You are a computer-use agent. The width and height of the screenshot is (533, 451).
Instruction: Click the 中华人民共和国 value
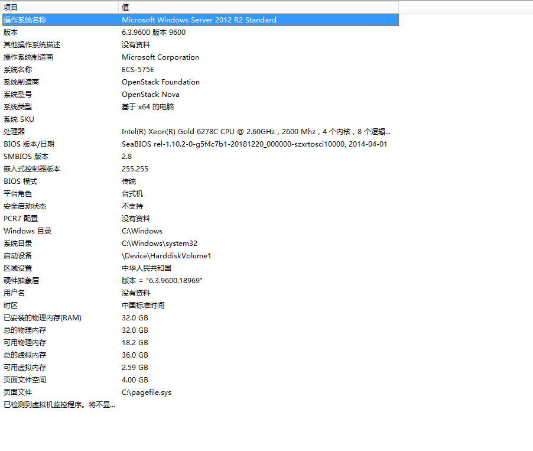[147, 268]
